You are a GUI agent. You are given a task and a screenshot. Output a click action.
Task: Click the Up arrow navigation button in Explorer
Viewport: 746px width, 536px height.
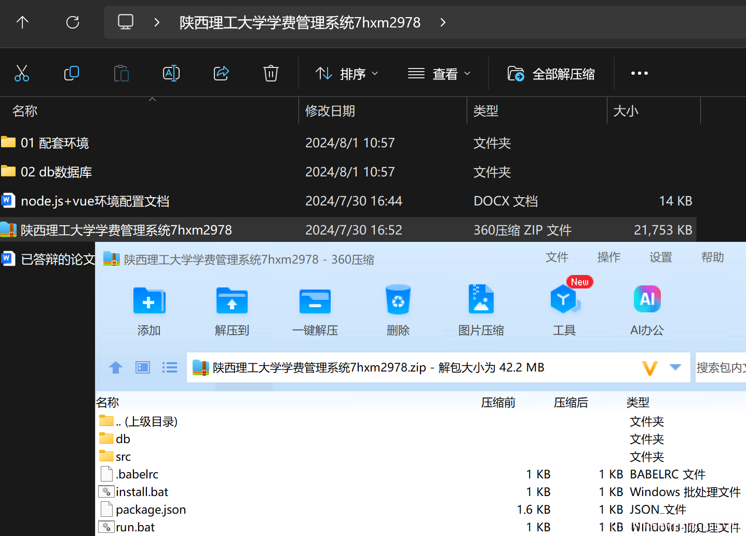22,22
